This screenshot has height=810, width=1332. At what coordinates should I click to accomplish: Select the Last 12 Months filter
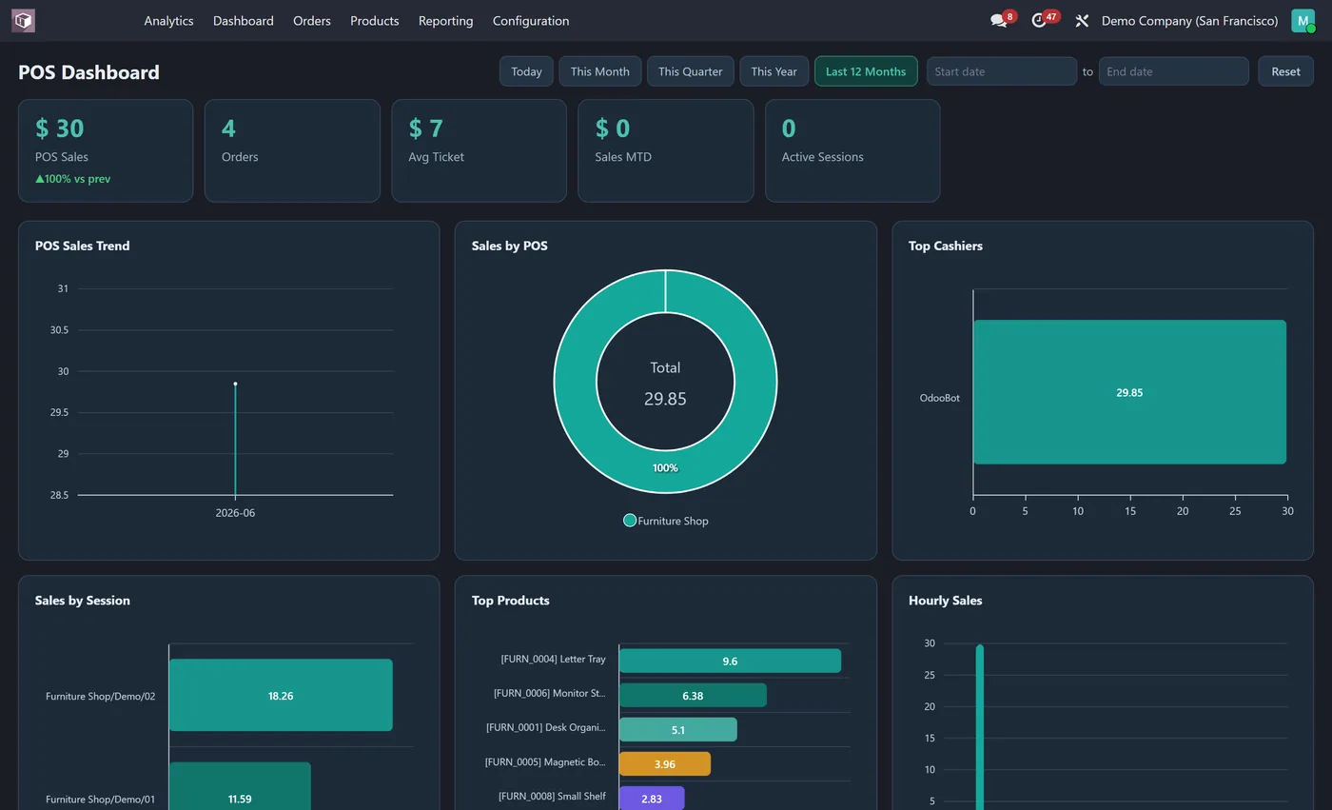866,71
